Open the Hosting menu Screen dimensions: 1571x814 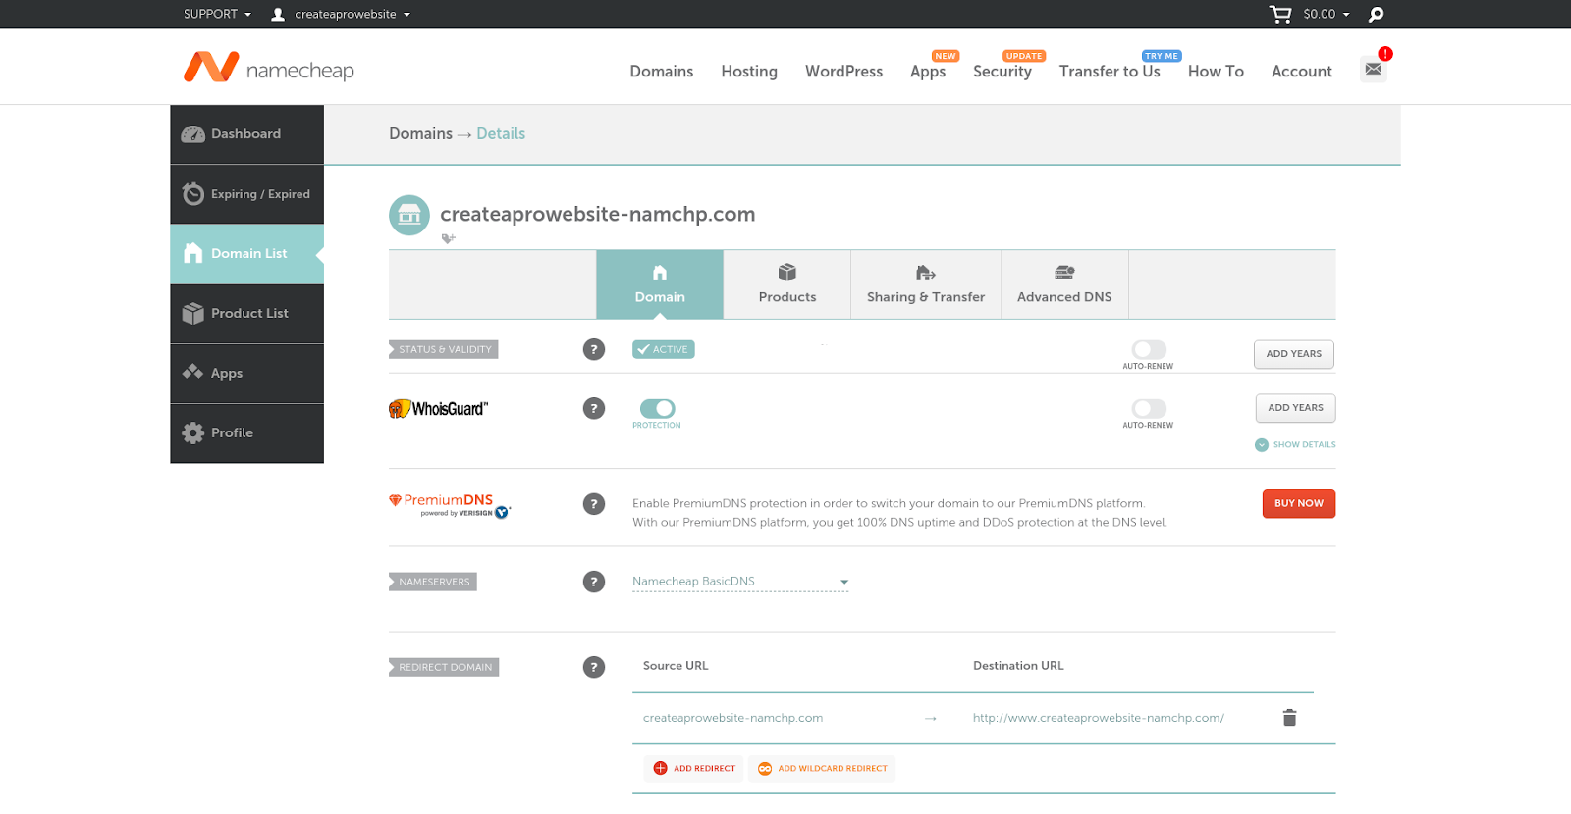pos(749,72)
